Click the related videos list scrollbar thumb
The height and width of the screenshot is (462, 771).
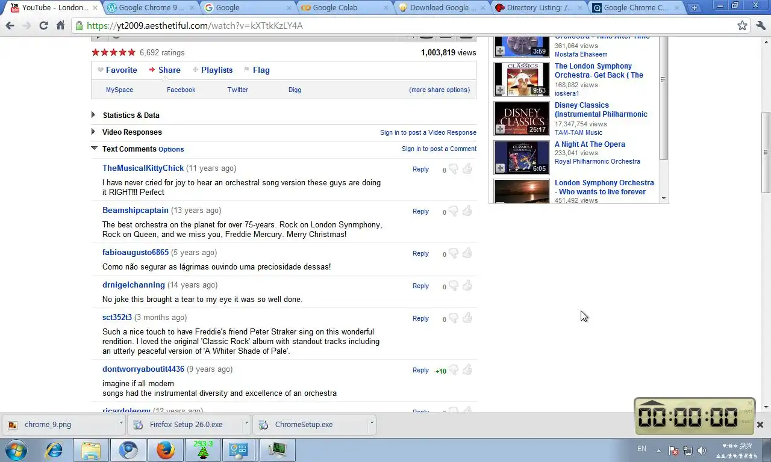663,99
